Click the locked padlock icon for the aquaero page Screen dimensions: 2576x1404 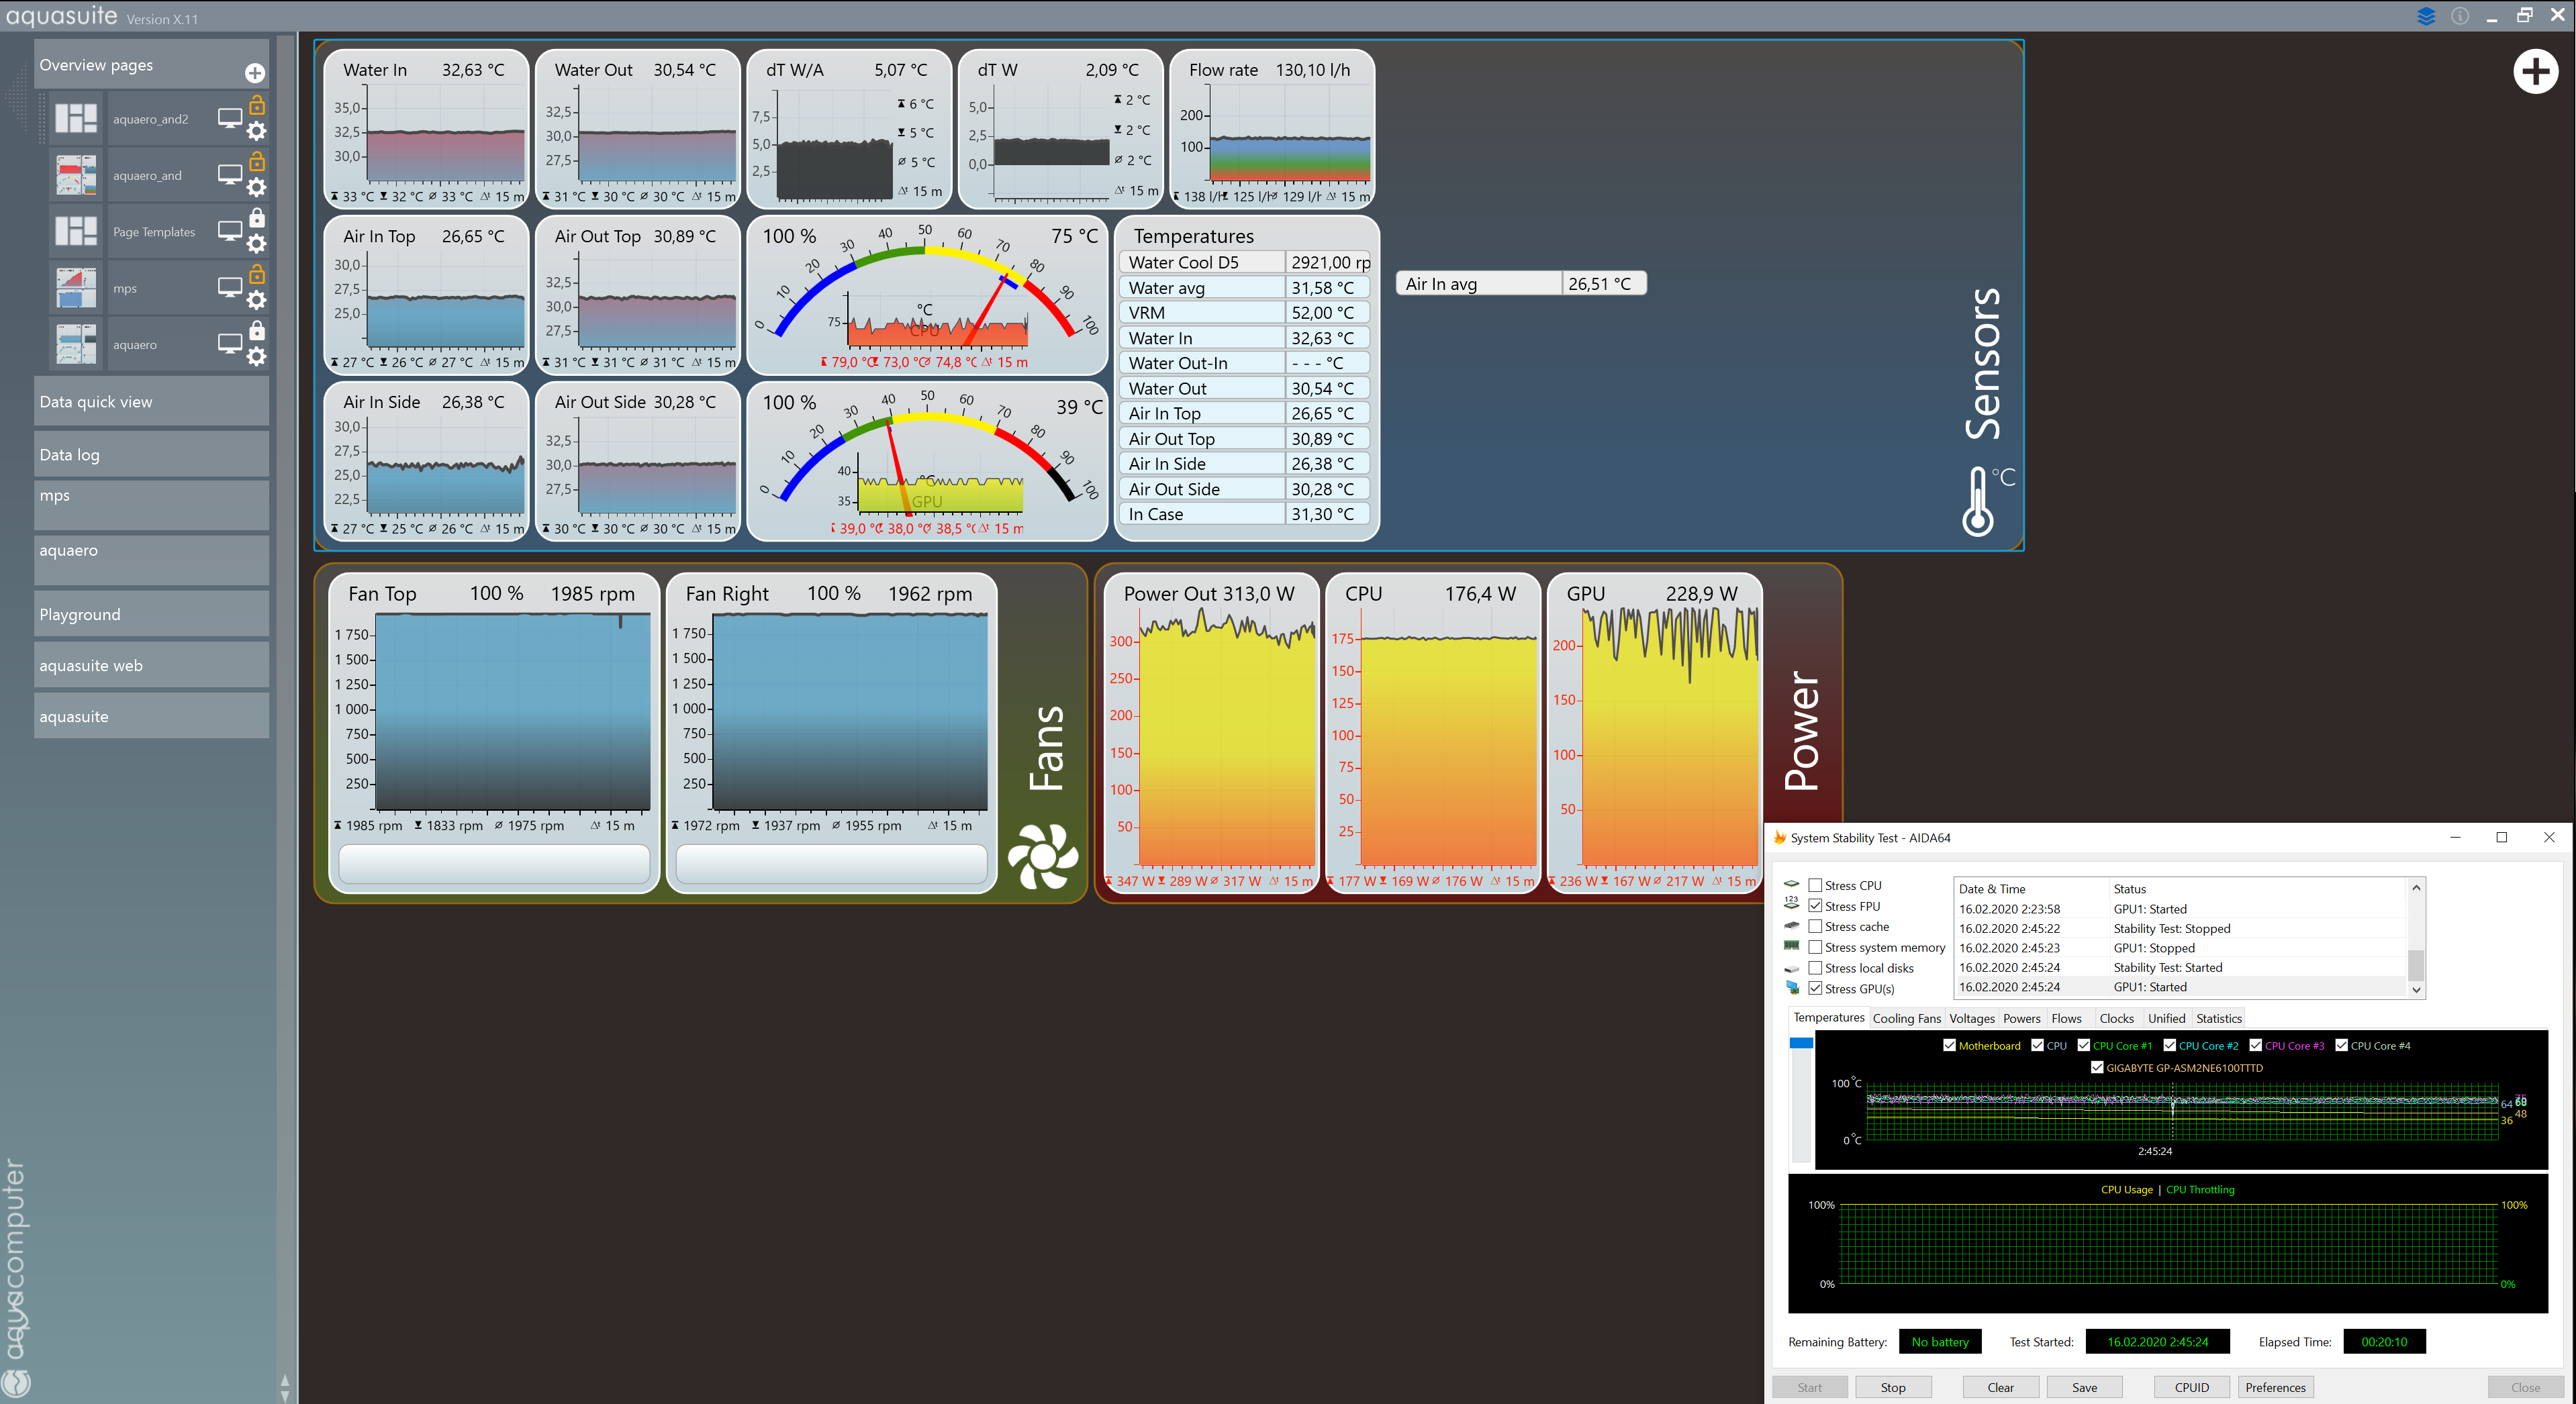point(257,330)
